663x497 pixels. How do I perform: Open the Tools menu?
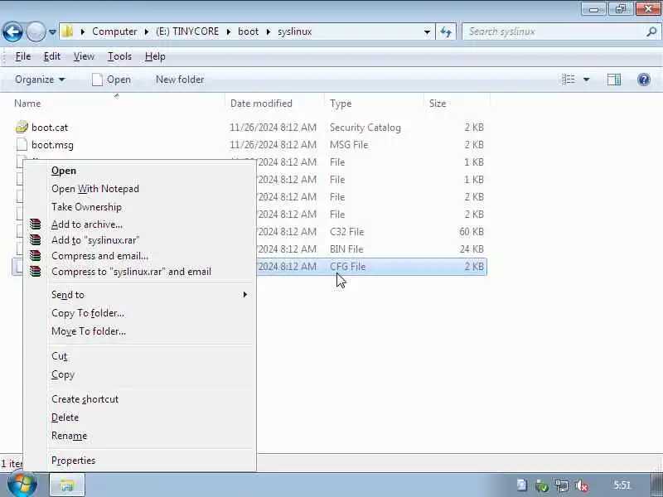(x=119, y=56)
